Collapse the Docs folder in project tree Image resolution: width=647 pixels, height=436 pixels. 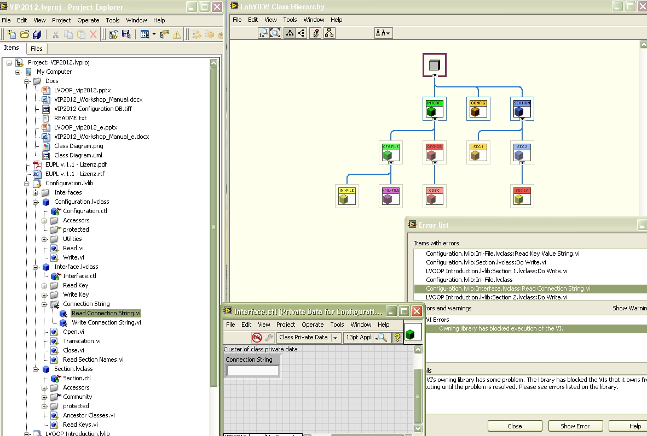tap(27, 81)
